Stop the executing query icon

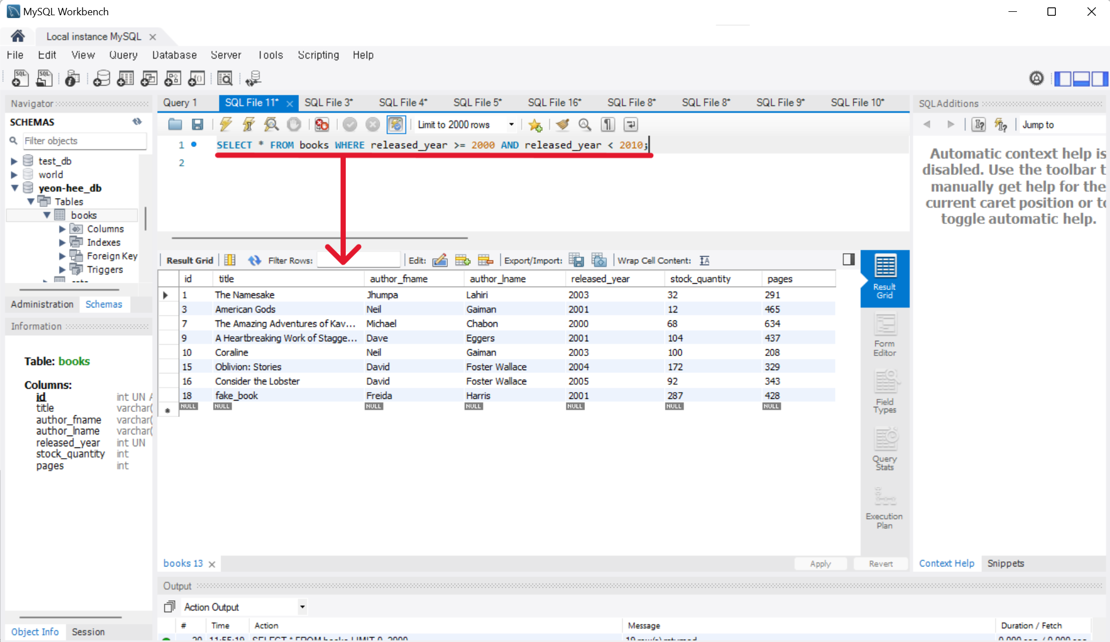294,125
